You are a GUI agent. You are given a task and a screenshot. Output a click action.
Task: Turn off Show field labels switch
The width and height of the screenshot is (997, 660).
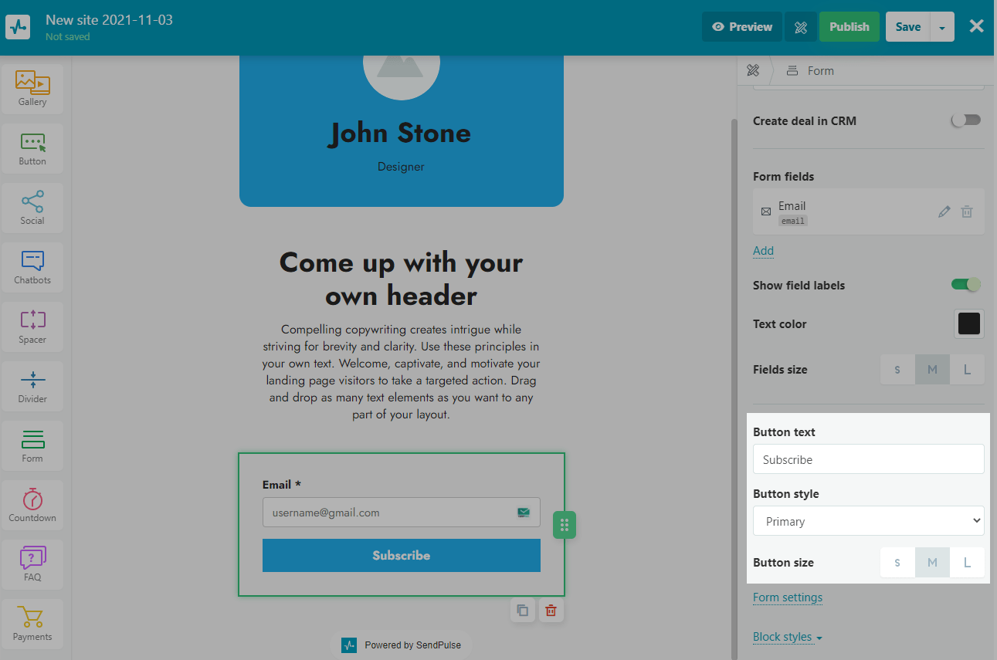click(965, 285)
